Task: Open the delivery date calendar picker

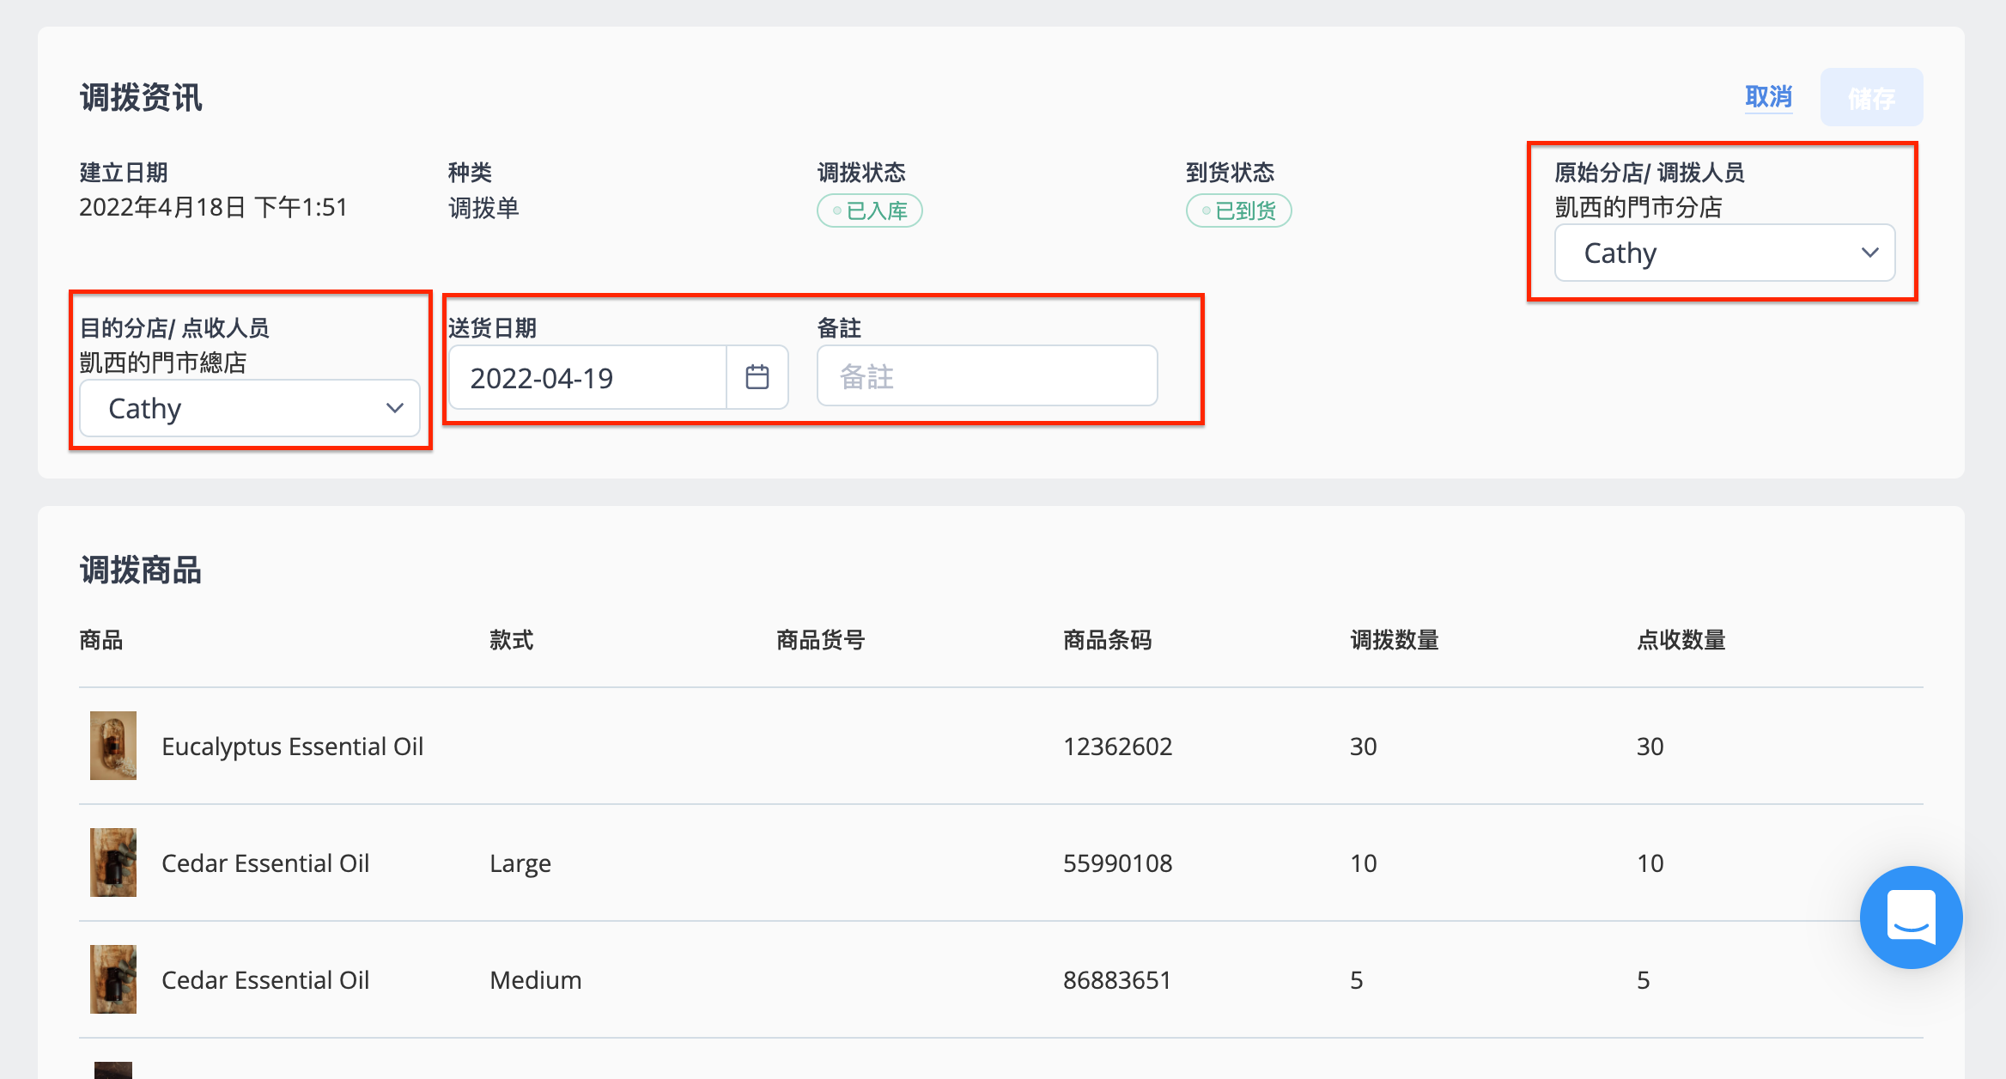Action: tap(757, 377)
